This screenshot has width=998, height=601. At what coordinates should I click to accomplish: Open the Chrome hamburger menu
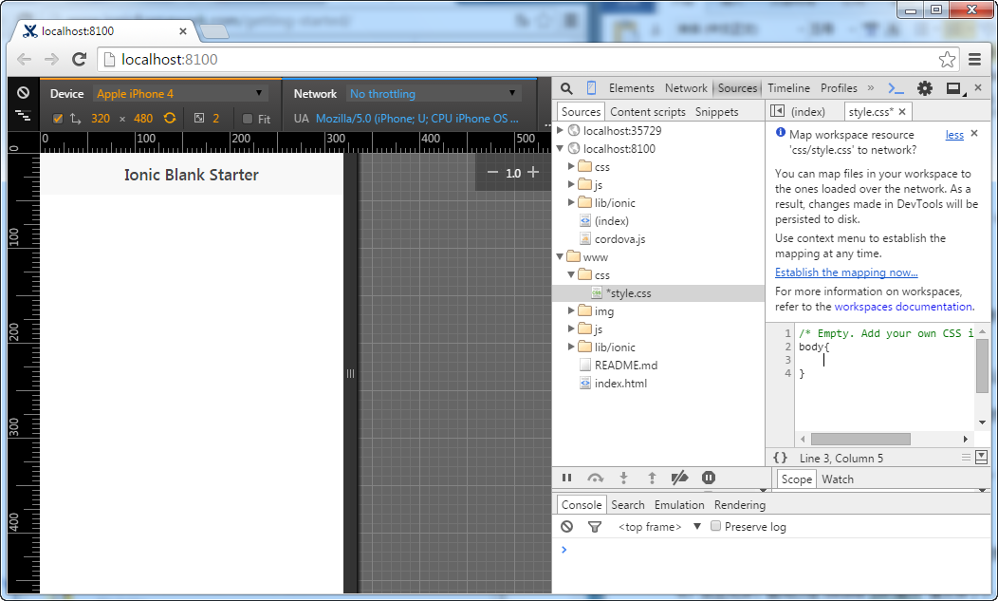(x=974, y=59)
